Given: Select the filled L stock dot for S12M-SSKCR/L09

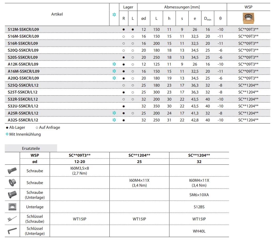Looking at the screenshot, I should point(133,29).
